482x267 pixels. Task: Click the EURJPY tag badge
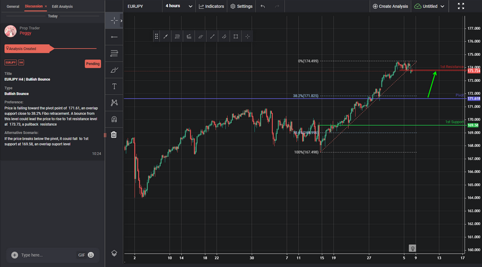pos(10,63)
